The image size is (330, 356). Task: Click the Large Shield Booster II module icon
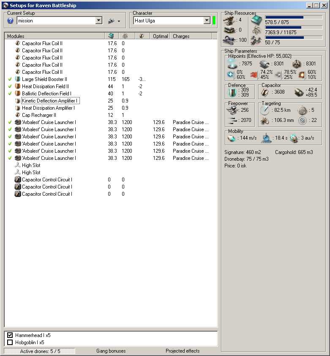[18, 79]
